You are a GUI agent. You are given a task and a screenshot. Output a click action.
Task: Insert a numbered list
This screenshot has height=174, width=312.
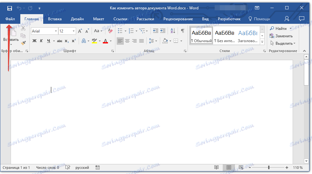point(131,31)
